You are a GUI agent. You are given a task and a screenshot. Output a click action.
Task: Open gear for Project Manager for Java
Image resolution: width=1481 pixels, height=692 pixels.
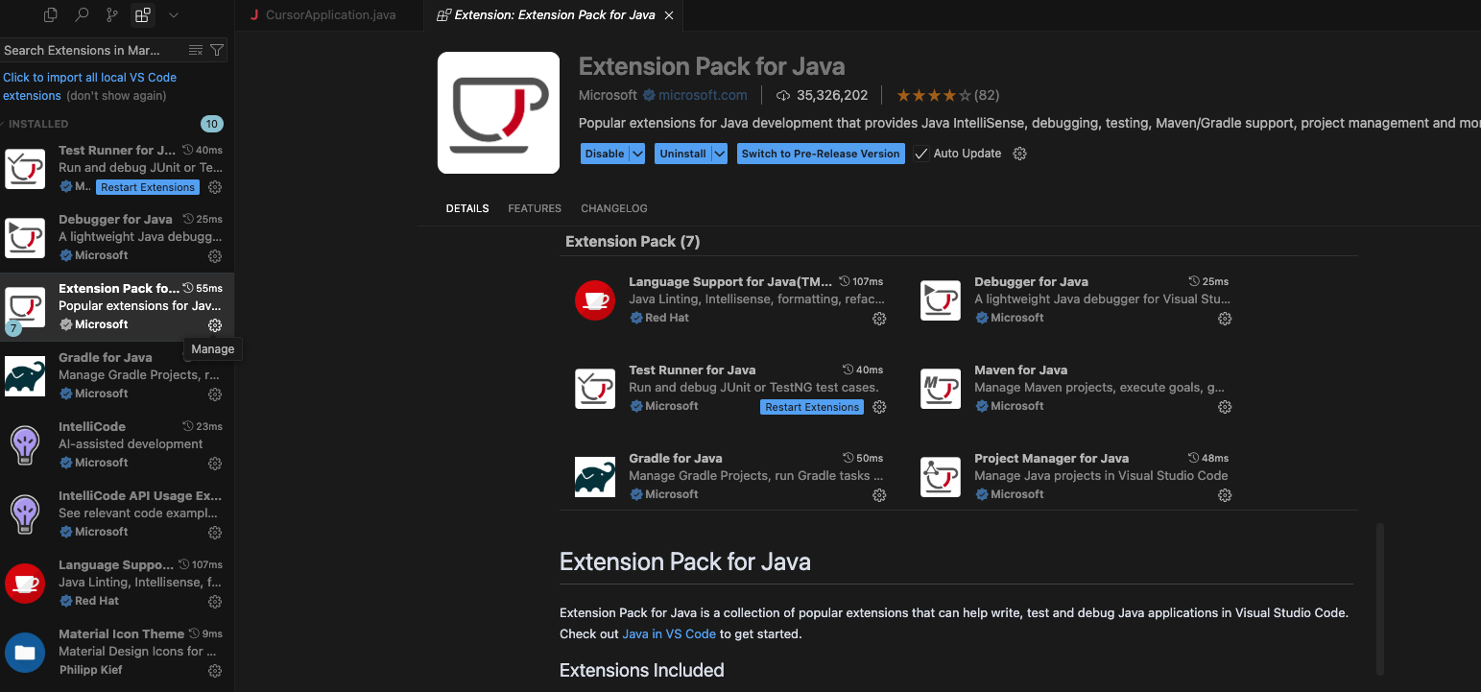(1225, 495)
